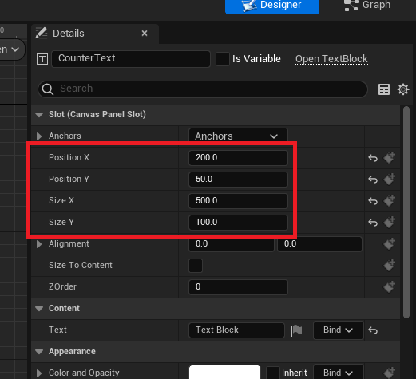The width and height of the screenshot is (416, 379).
Task: Toggle the Size To Content checkbox
Action: click(196, 266)
